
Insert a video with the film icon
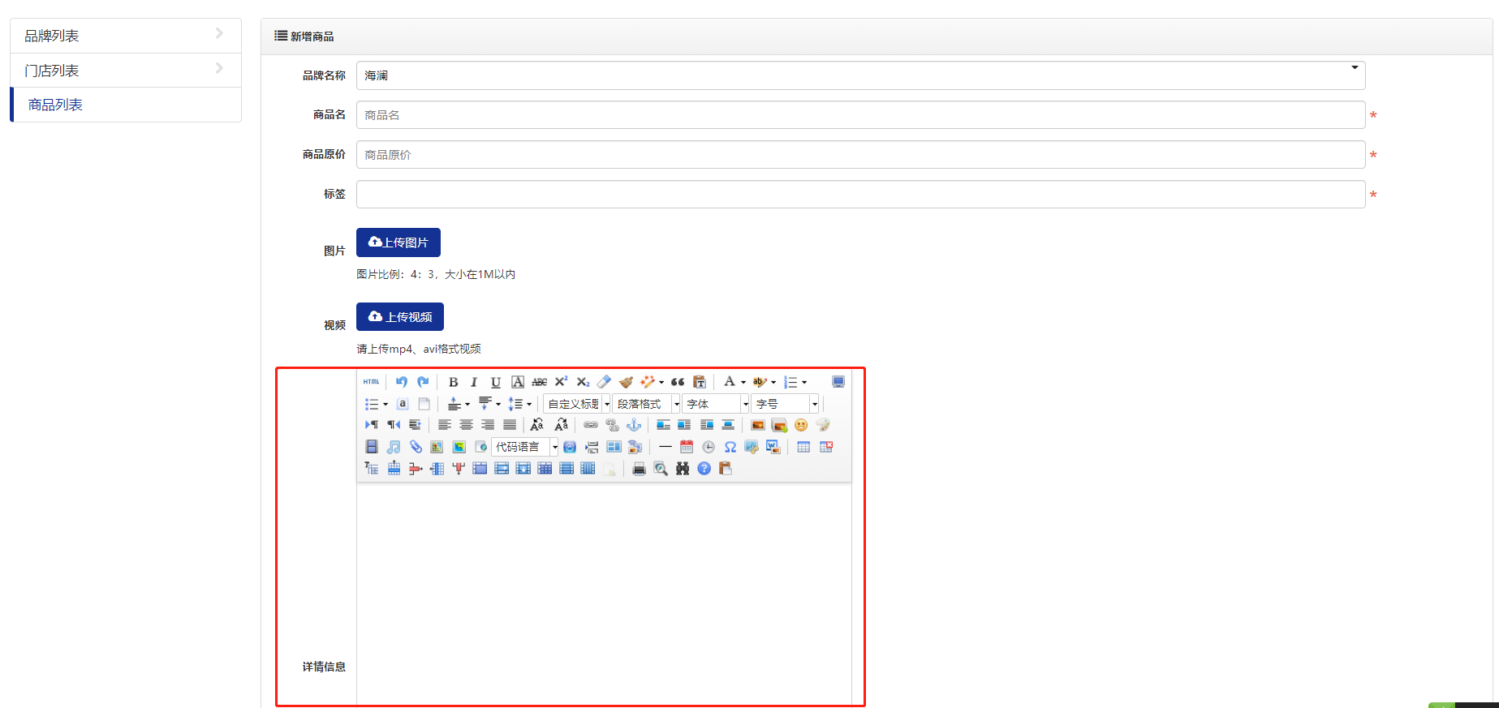[372, 447]
